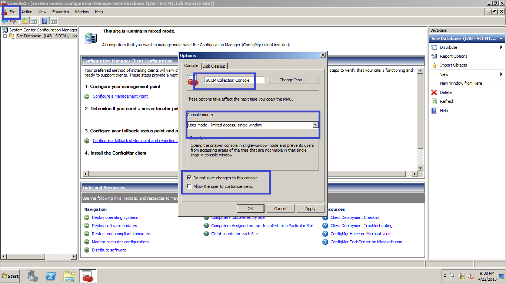The image size is (506, 284).
Task: Open Server Manager from the taskbar
Action: coord(33,276)
